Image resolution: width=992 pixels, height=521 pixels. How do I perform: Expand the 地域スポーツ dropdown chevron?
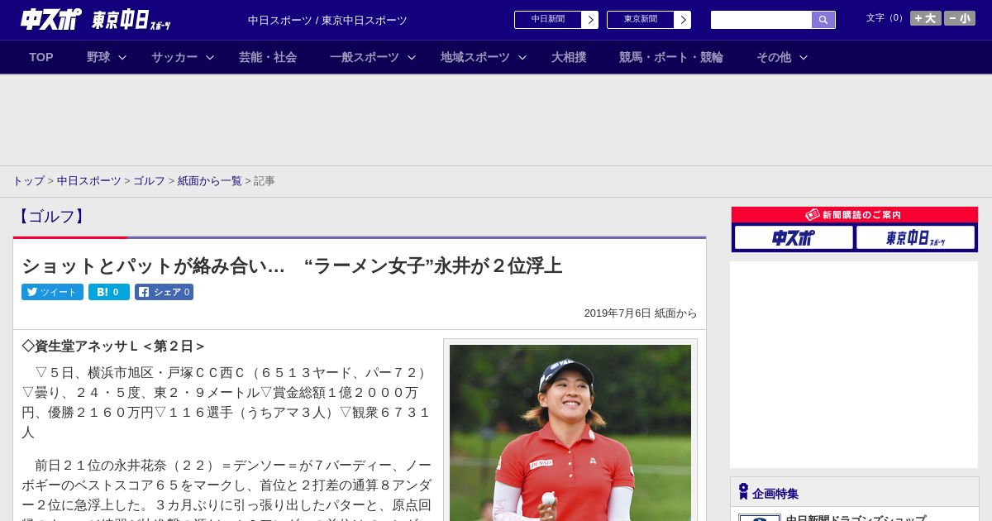point(522,57)
